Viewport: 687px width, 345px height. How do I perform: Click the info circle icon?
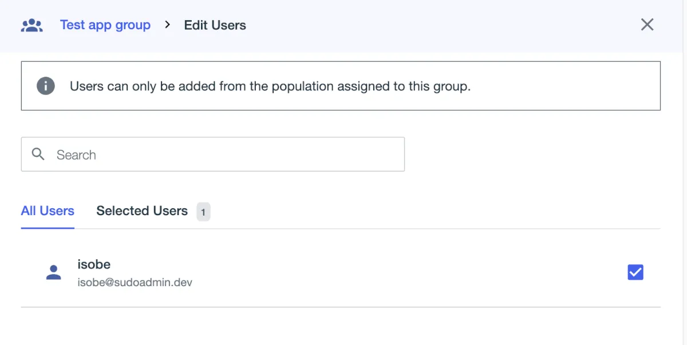pos(46,86)
